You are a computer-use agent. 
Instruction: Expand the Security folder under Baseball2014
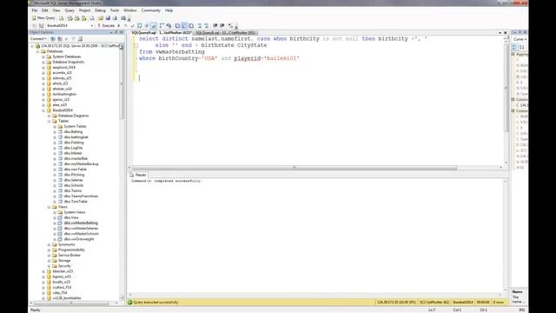tap(50, 266)
